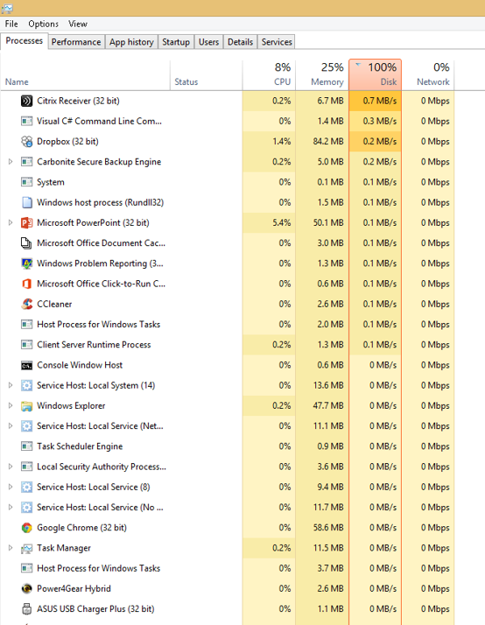Open the Options menu
Viewport: 485px width, 625px height.
[44, 24]
